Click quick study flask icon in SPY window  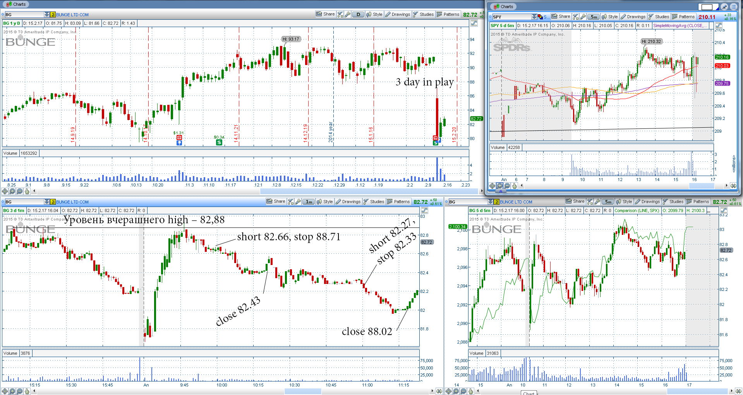point(575,17)
